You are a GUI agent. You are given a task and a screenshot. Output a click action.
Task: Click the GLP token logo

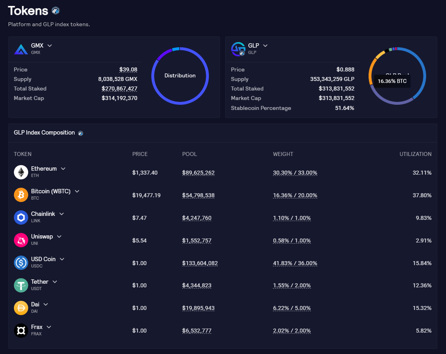(238, 49)
